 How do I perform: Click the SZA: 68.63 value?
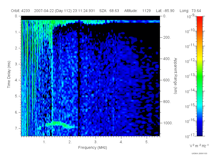(109, 11)
